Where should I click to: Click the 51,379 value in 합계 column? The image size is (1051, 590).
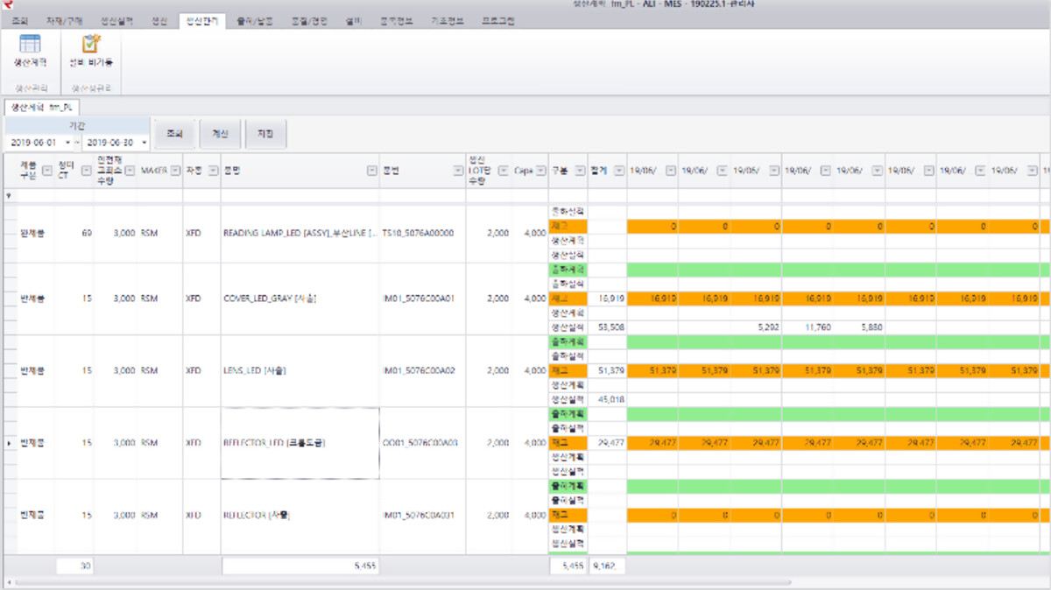607,370
